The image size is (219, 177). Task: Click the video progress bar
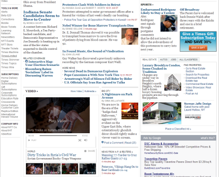[x=58, y=136]
